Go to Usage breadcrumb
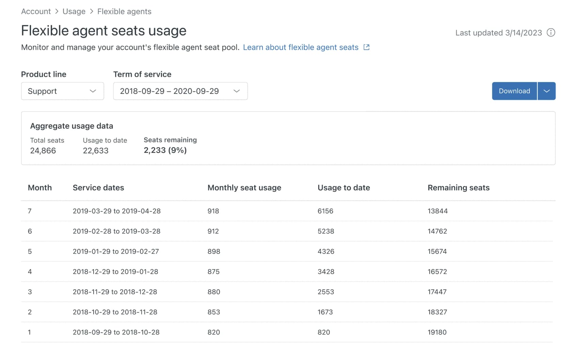Image resolution: width=572 pixels, height=356 pixels. click(x=74, y=12)
